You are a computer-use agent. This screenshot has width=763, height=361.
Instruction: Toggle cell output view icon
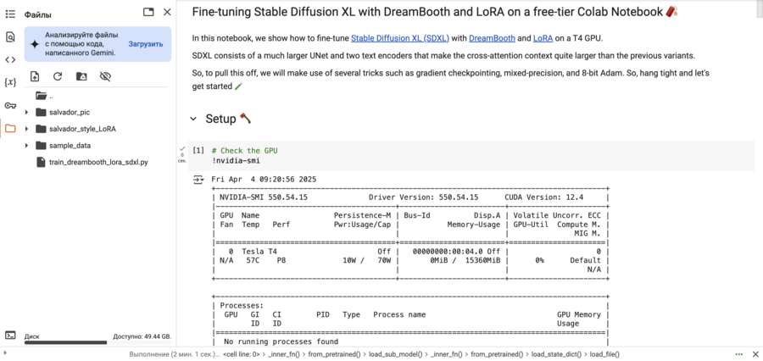click(x=198, y=180)
